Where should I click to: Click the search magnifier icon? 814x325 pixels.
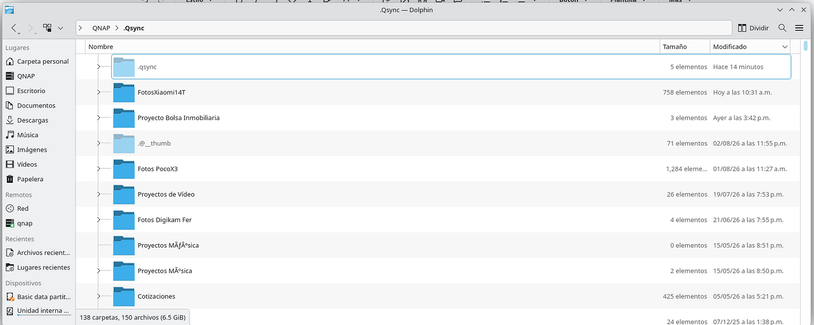(x=783, y=28)
